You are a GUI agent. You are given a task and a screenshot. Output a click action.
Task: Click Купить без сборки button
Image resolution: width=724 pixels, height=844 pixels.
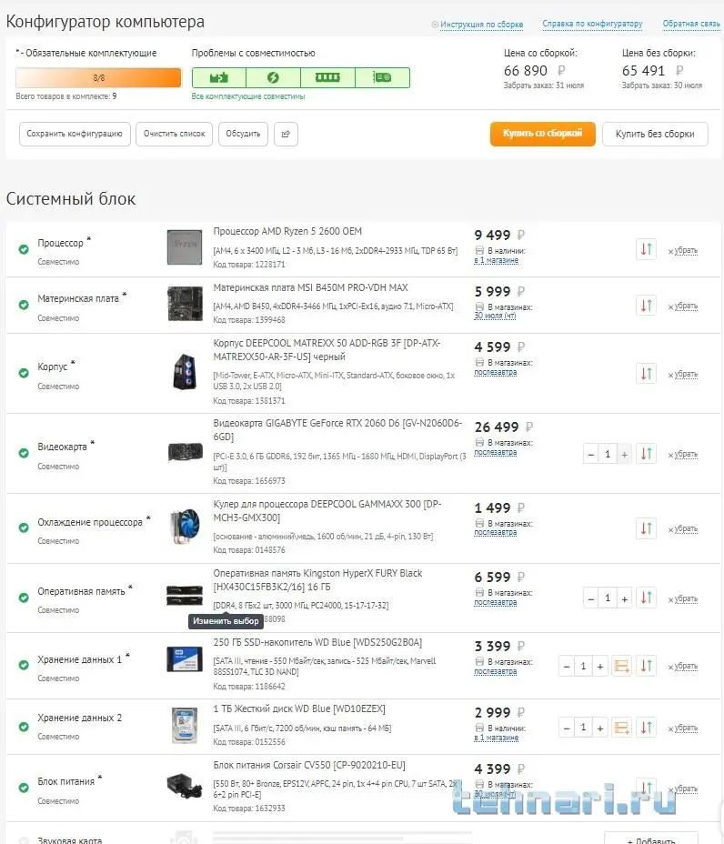[x=655, y=134]
